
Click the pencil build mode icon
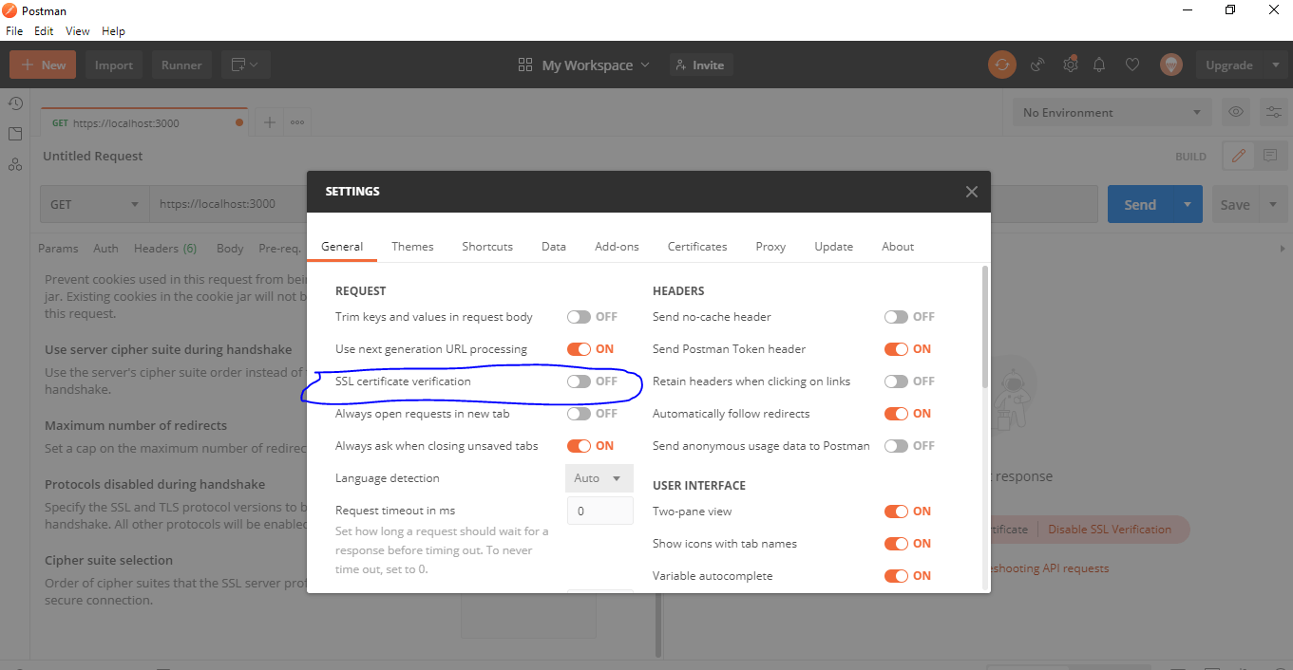click(x=1238, y=156)
